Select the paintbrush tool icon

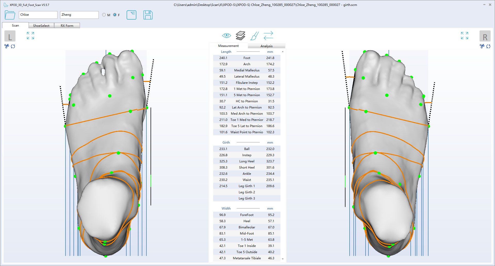coord(254,36)
